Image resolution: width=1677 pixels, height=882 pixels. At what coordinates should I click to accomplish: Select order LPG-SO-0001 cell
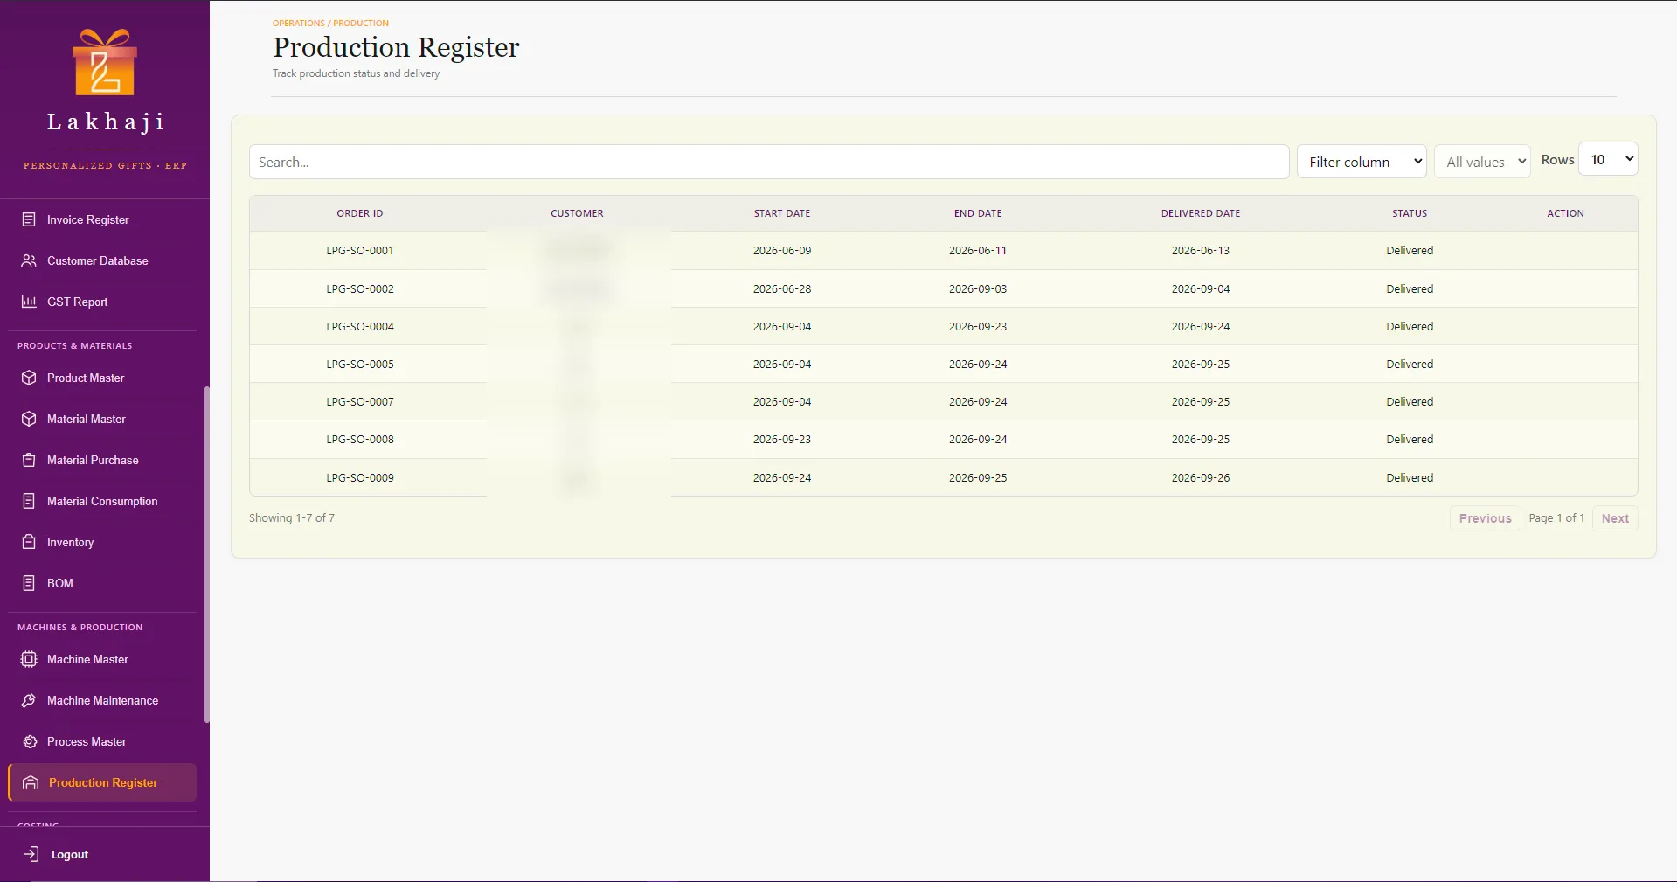[360, 250]
